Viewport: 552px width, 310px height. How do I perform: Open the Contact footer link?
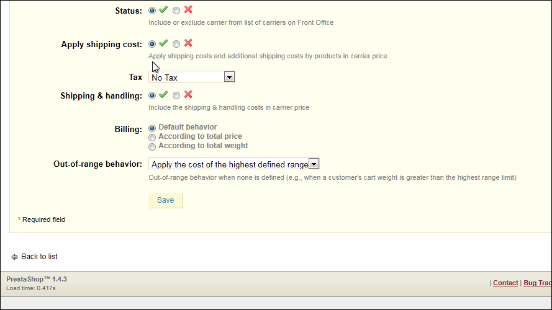pyautogui.click(x=505, y=283)
